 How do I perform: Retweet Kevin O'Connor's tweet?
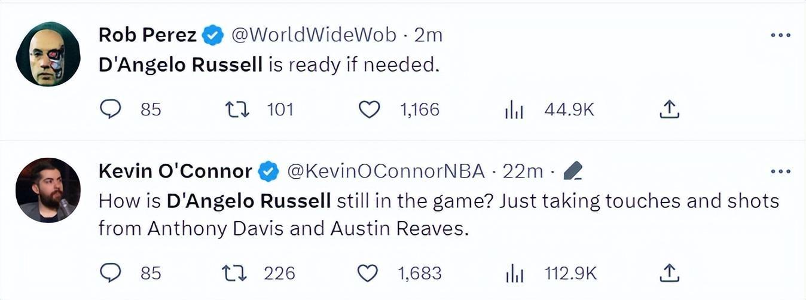click(234, 273)
